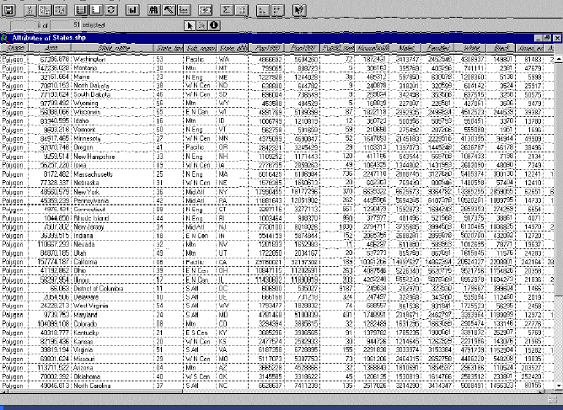Open the Query Builder hammer icon

pyautogui.click(x=167, y=9)
